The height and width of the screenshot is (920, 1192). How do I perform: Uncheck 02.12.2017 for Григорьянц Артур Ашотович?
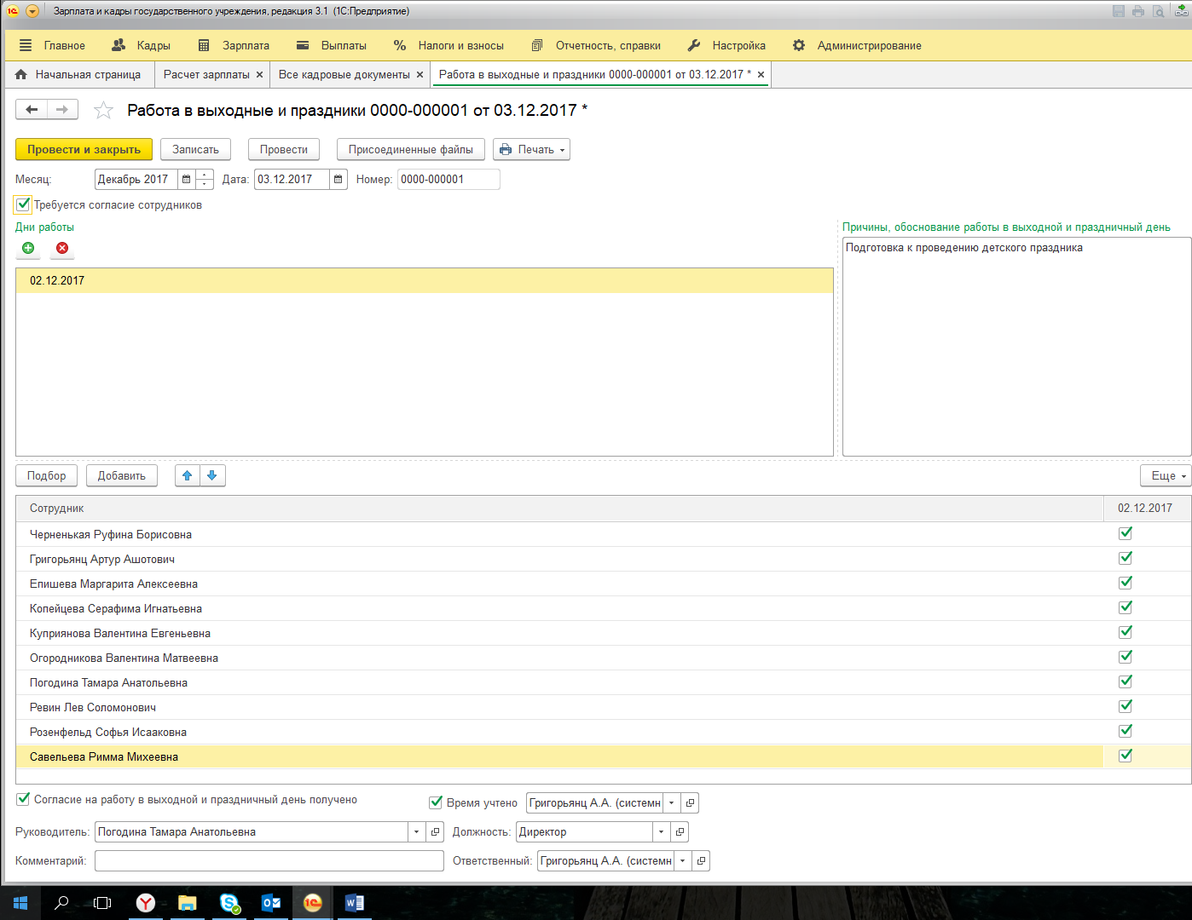(x=1125, y=558)
